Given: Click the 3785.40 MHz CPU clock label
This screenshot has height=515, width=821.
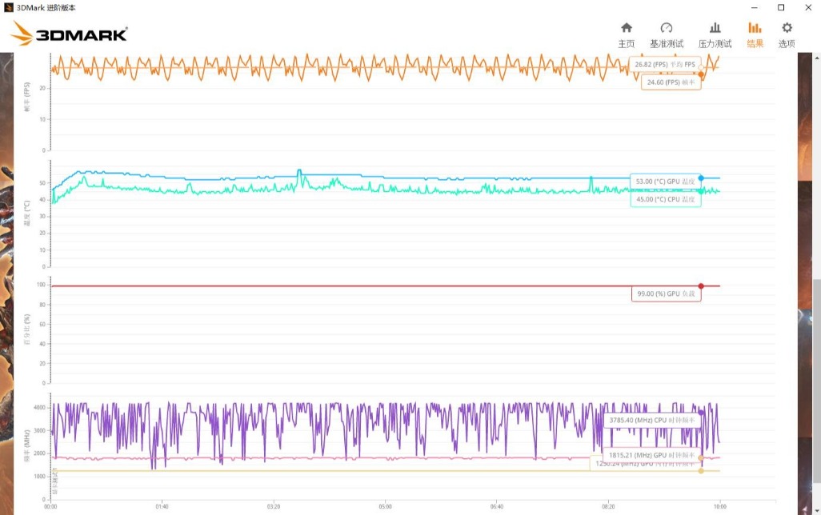Looking at the screenshot, I should pyautogui.click(x=652, y=419).
